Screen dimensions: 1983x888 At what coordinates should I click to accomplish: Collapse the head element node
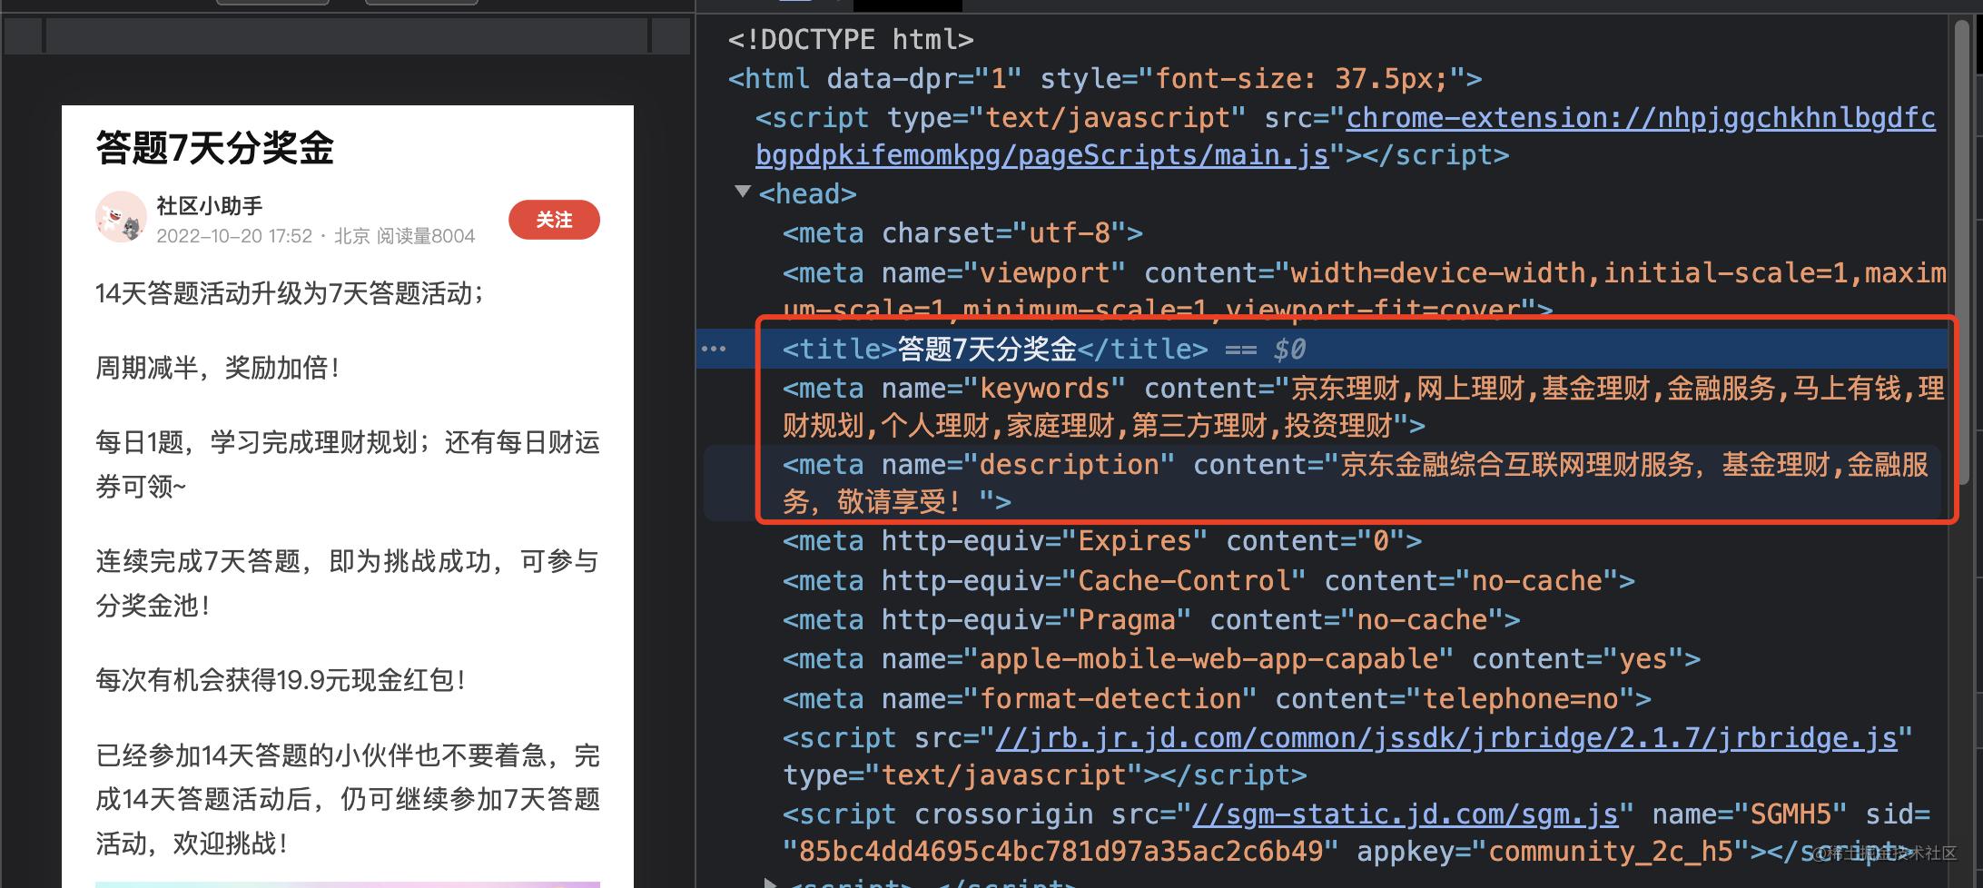(x=743, y=192)
